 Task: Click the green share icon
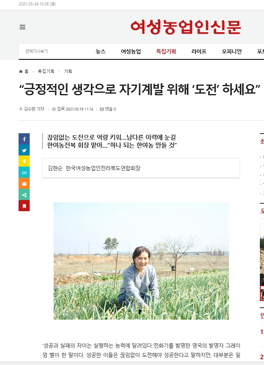tap(24, 195)
